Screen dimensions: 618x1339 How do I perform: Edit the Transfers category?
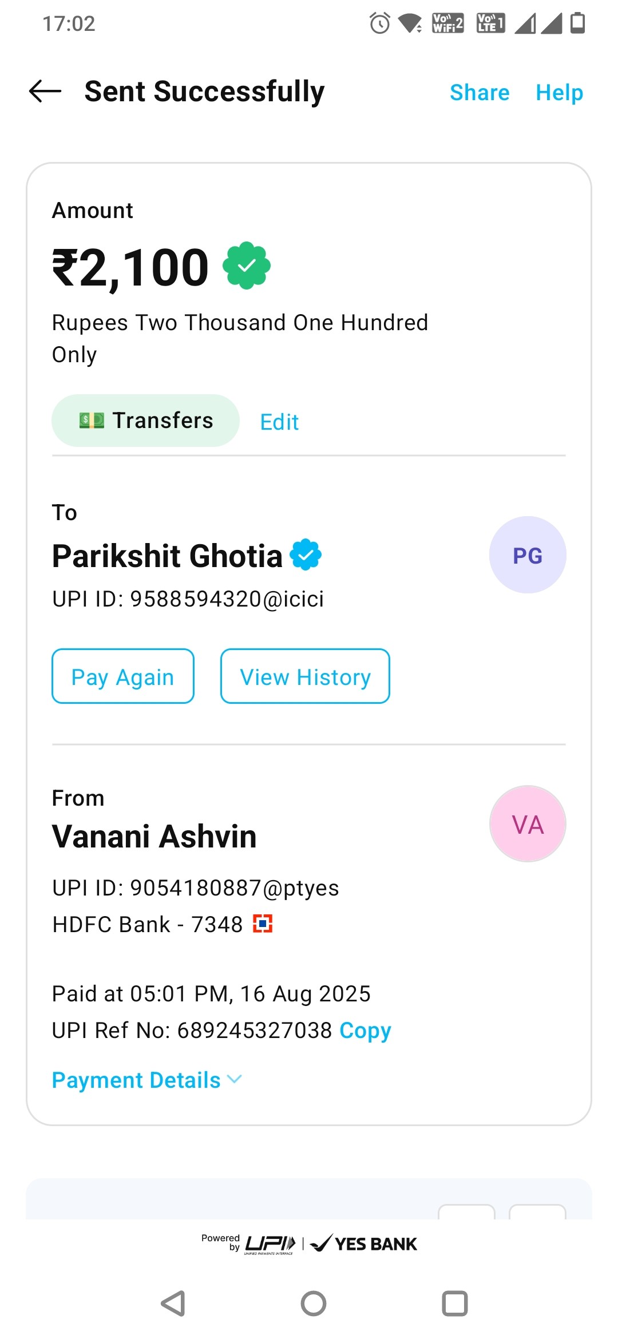[x=279, y=422]
